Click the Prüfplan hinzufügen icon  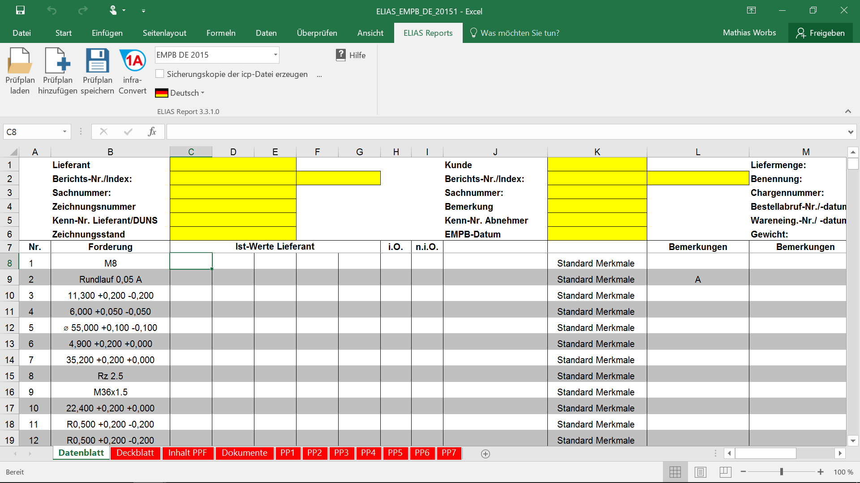coord(57,61)
